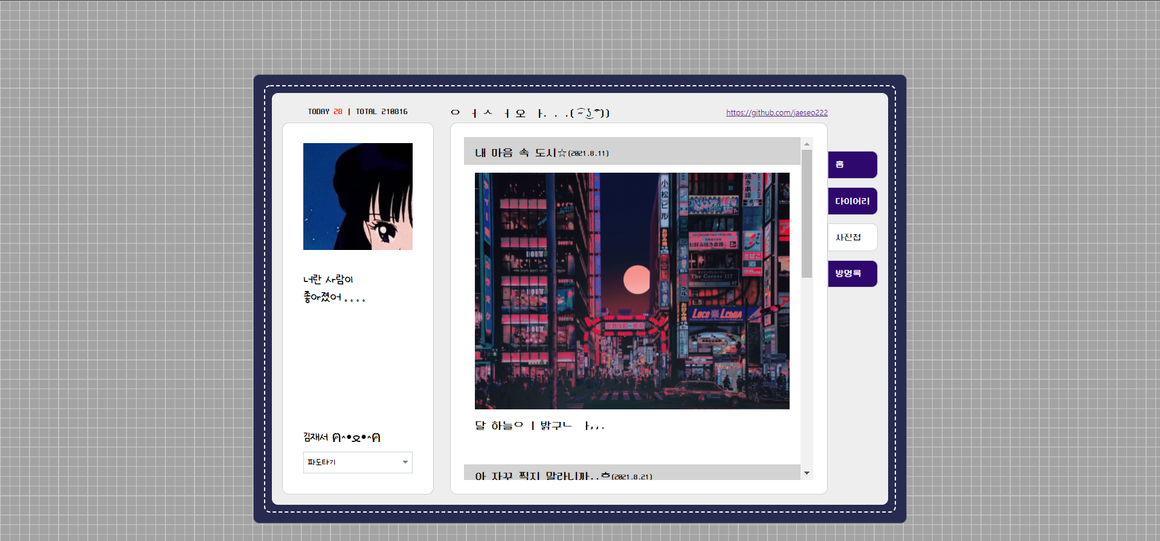Click the neon city street photo
1160x541 pixels.
tap(632, 291)
